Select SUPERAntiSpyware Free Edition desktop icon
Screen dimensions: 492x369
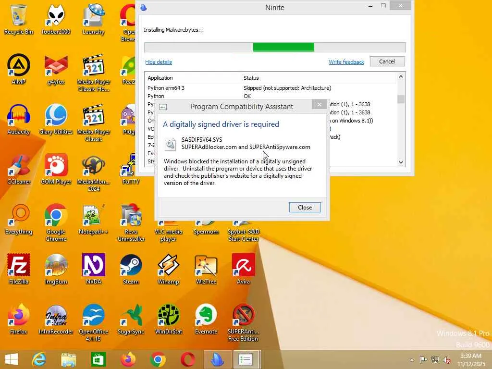[243, 322]
